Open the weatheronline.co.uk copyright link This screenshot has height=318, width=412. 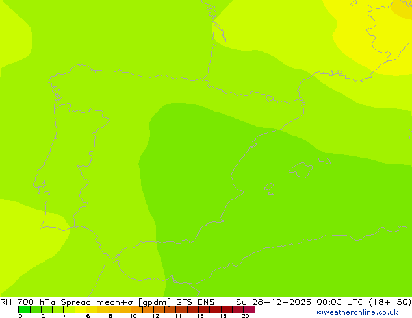[x=357, y=312]
